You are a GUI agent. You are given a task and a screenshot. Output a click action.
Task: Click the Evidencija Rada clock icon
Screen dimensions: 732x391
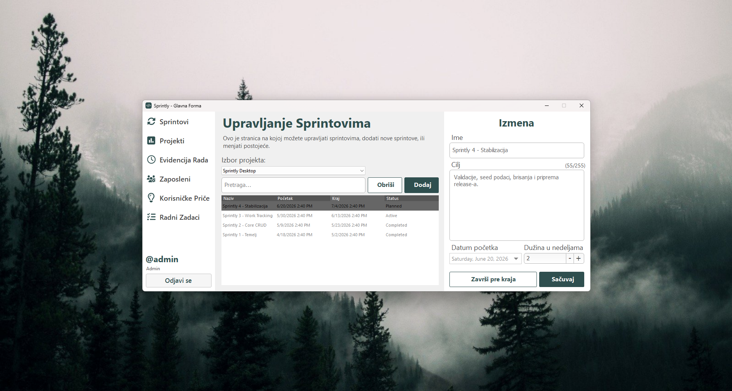coord(151,160)
